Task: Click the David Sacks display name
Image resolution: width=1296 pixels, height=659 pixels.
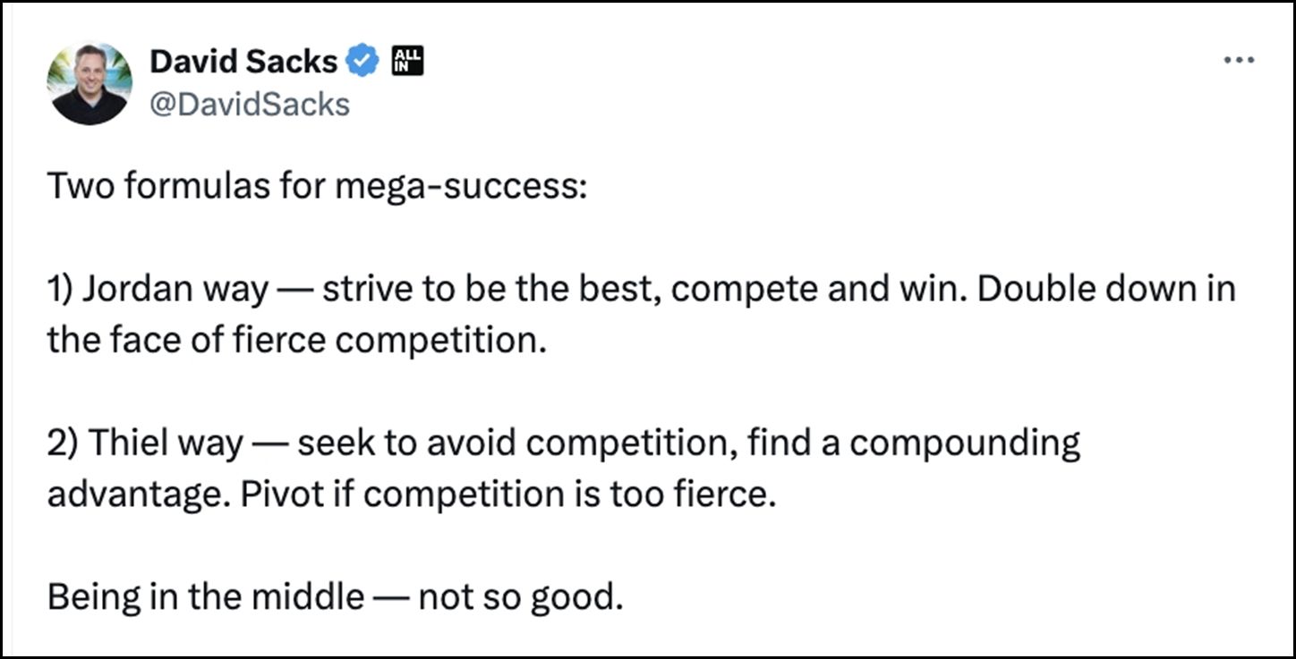Action: point(243,61)
